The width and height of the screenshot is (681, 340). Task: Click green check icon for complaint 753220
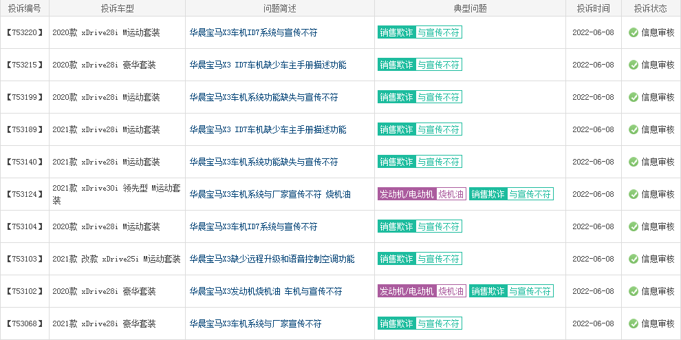[634, 32]
